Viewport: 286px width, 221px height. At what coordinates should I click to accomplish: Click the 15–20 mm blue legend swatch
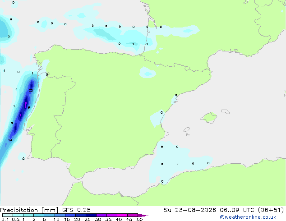coord(70,215)
